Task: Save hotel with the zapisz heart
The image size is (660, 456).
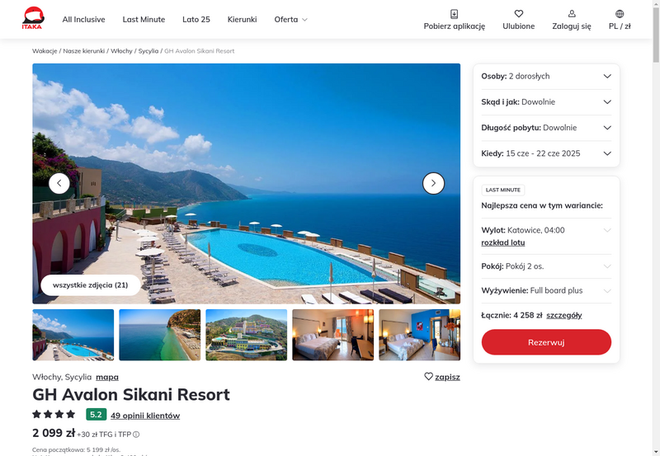Action: point(442,377)
